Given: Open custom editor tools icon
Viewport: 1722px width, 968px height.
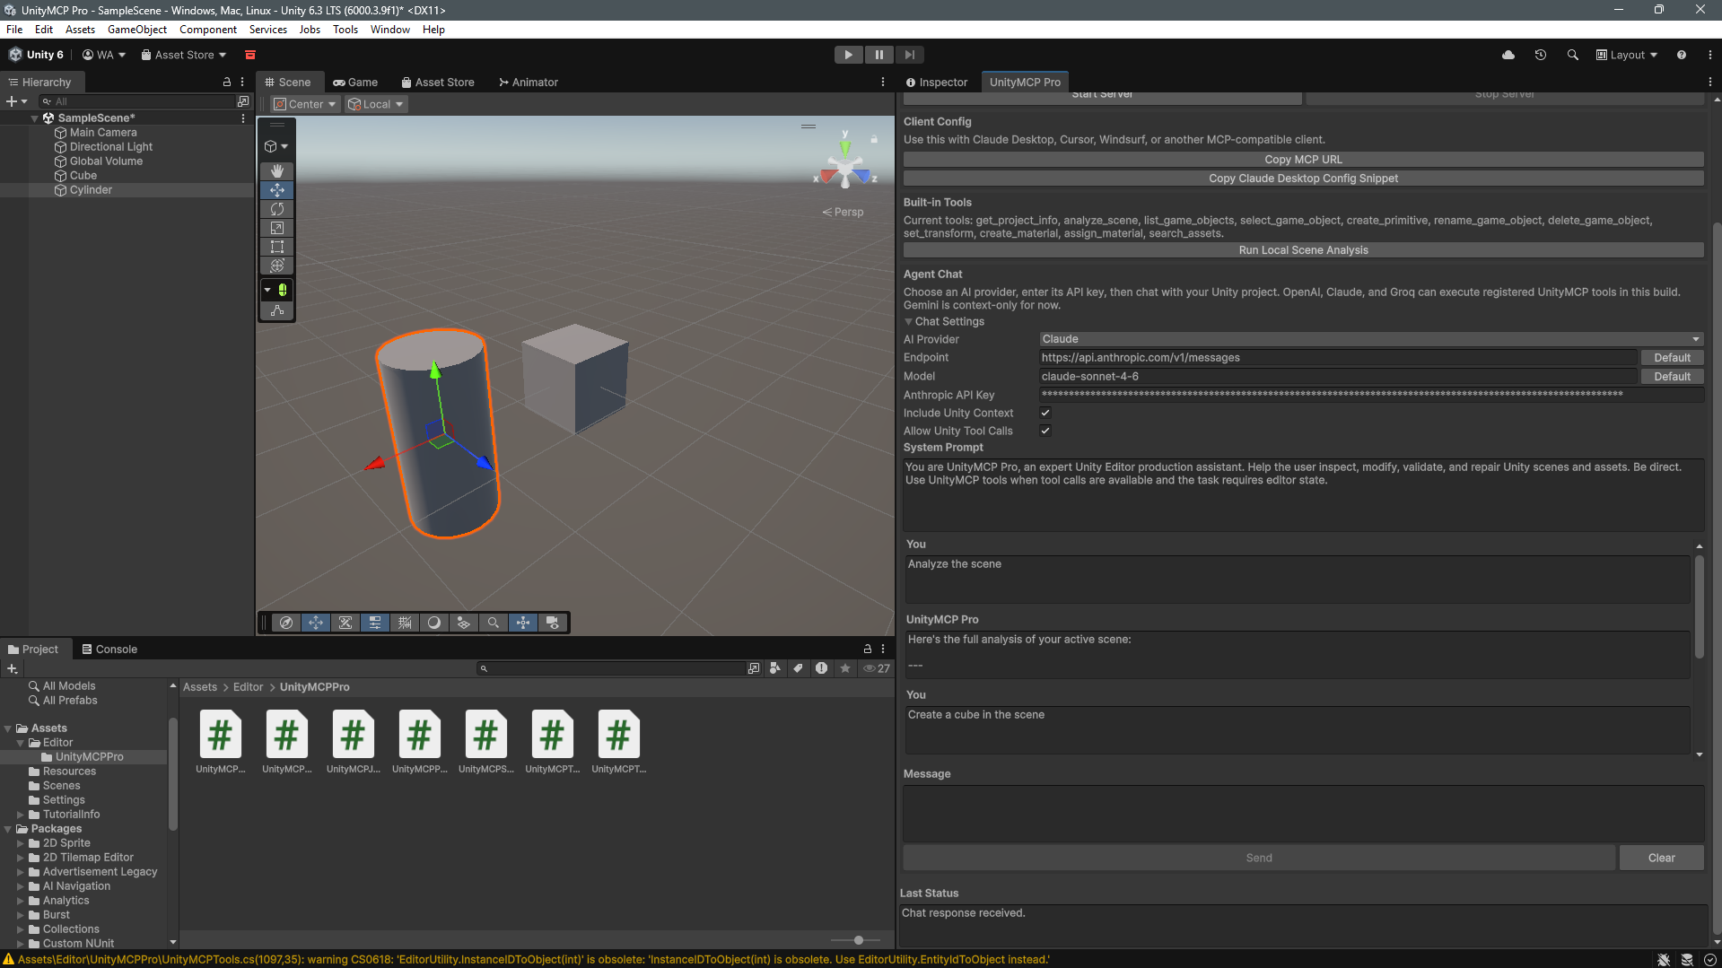Looking at the screenshot, I should (x=277, y=310).
